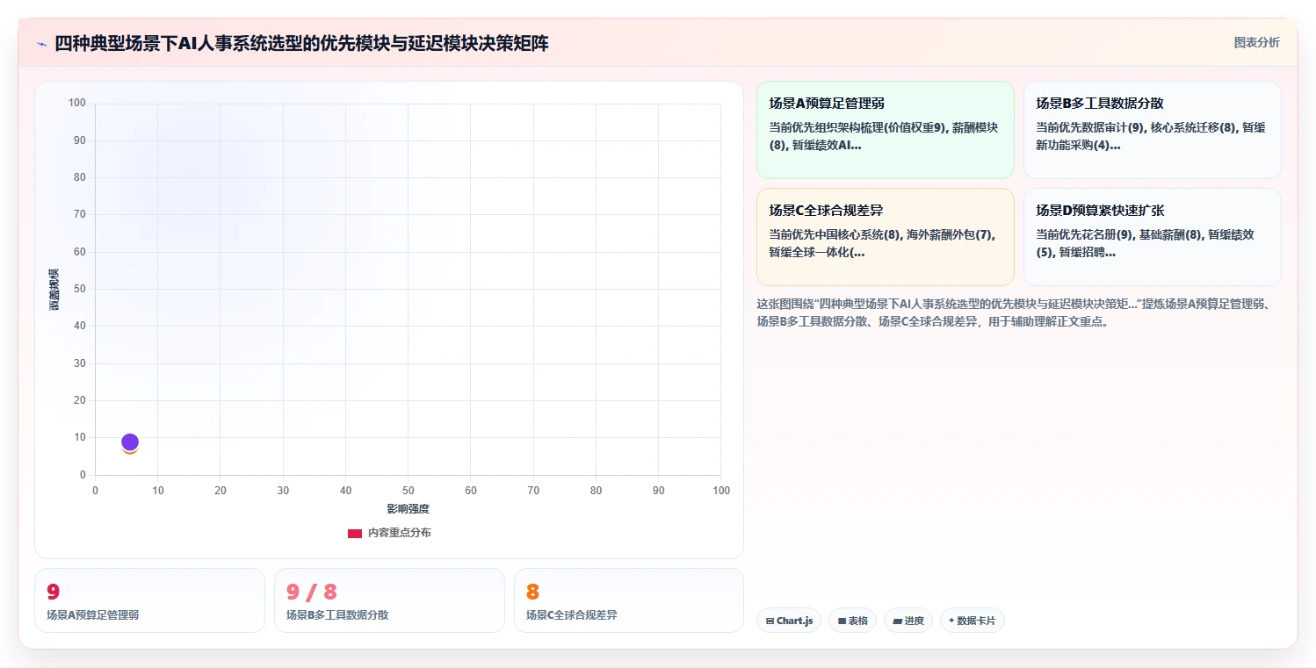Click the y-axis tick label 100
This screenshot has height=668, width=1316.
click(x=77, y=104)
